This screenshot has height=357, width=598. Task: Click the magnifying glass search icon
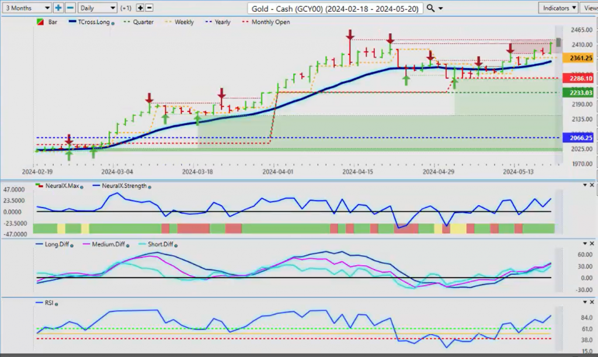click(x=430, y=8)
